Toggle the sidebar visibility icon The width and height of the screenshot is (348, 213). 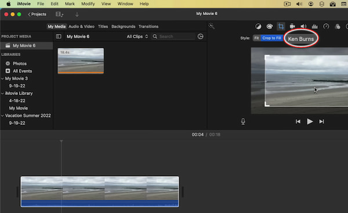click(59, 36)
